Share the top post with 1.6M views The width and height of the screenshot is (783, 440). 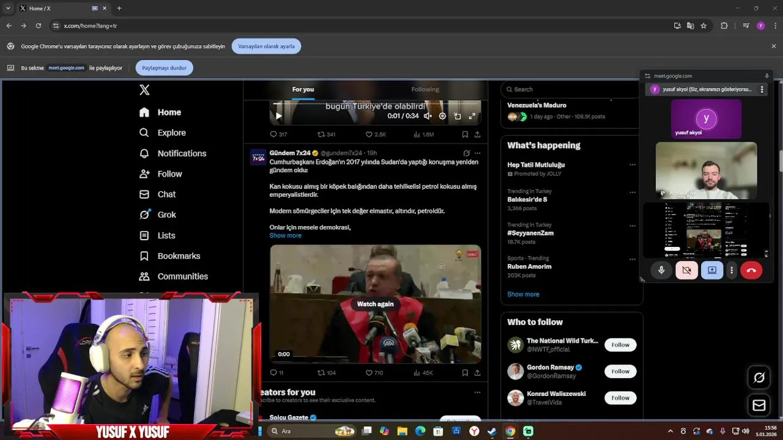pyautogui.click(x=477, y=134)
